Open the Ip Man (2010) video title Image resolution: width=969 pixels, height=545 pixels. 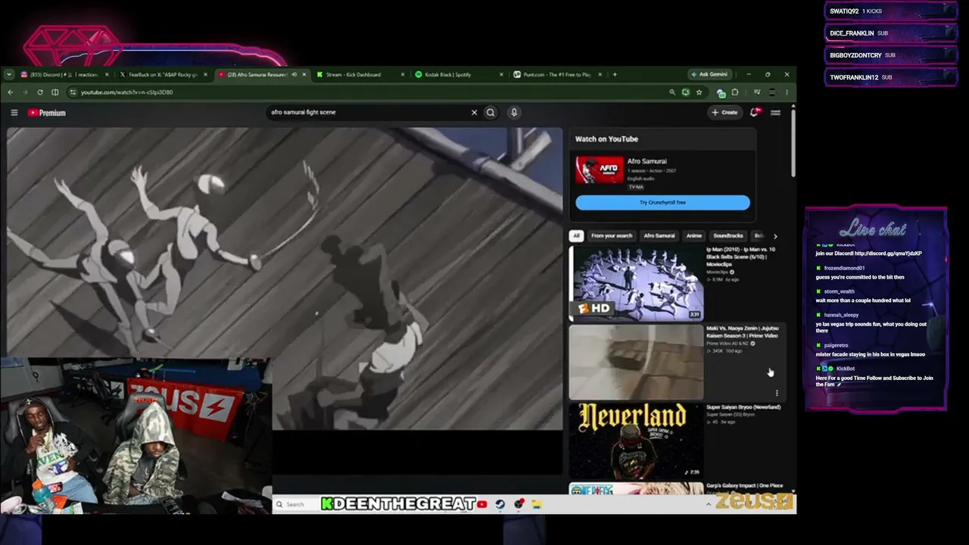(740, 256)
